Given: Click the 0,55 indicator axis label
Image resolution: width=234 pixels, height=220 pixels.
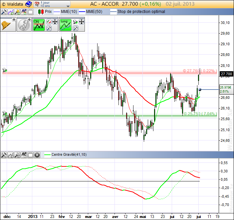Looking at the screenshot, I should (224, 163).
